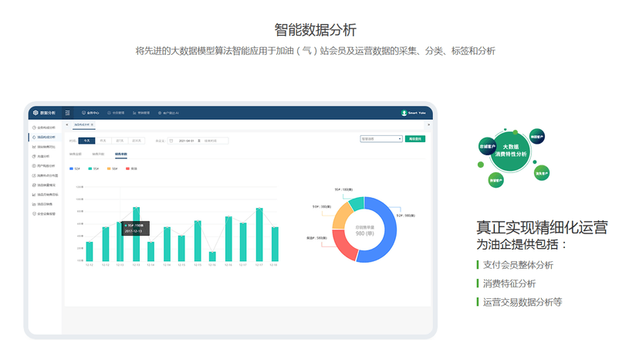Click the Smart Yoke user avatar icon
This screenshot has width=639, height=340.
click(404, 113)
